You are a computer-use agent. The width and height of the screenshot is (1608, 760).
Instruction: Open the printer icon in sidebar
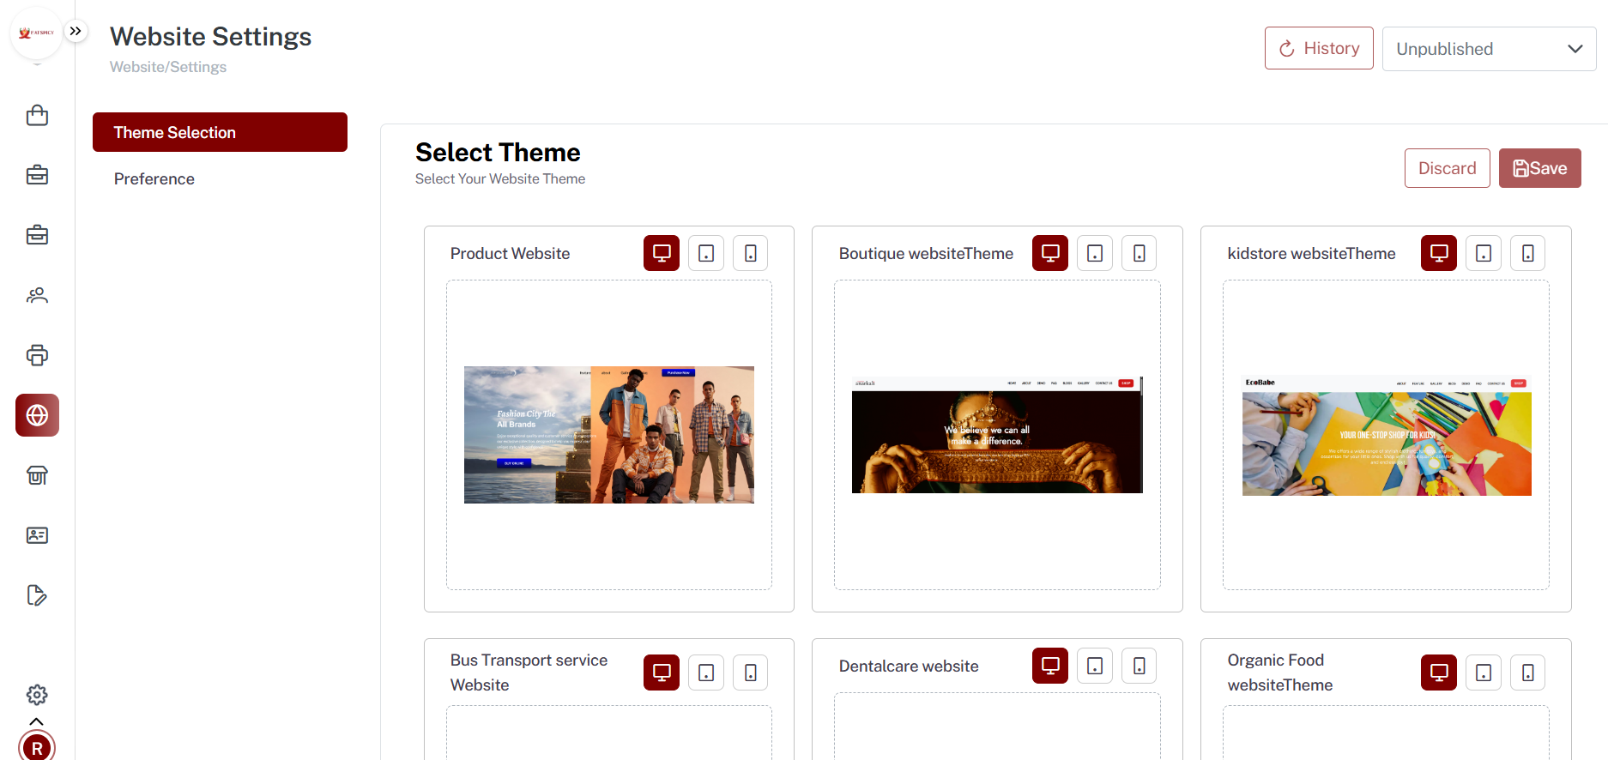coord(37,355)
